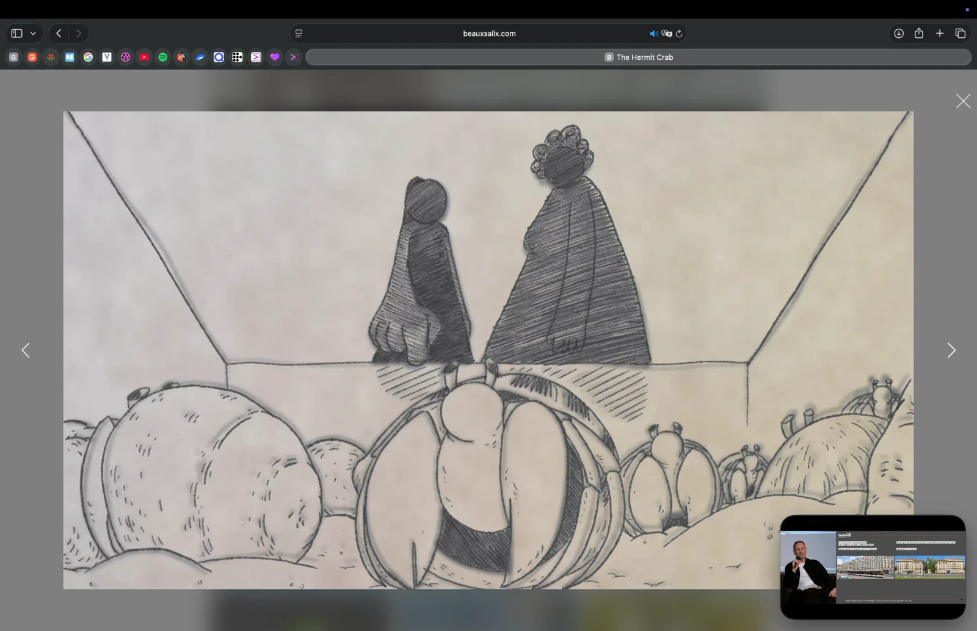Image resolution: width=977 pixels, height=631 pixels.
Task: Select The Hermit Crab tab
Action: pyautogui.click(x=639, y=57)
